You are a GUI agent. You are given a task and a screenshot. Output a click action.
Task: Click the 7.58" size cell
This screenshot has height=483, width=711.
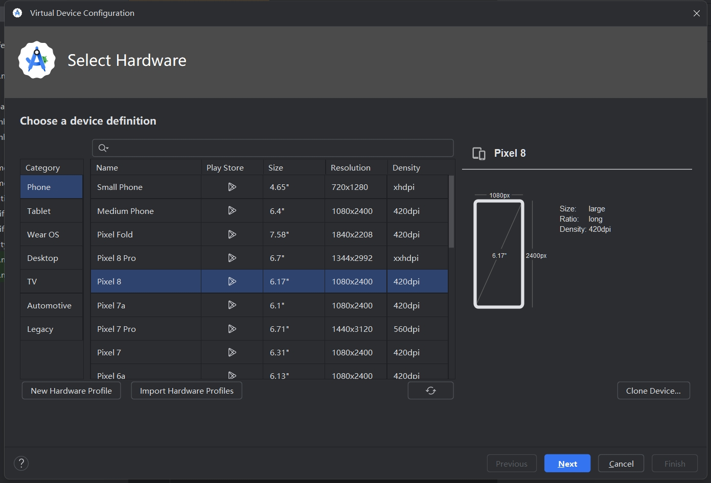tap(294, 234)
